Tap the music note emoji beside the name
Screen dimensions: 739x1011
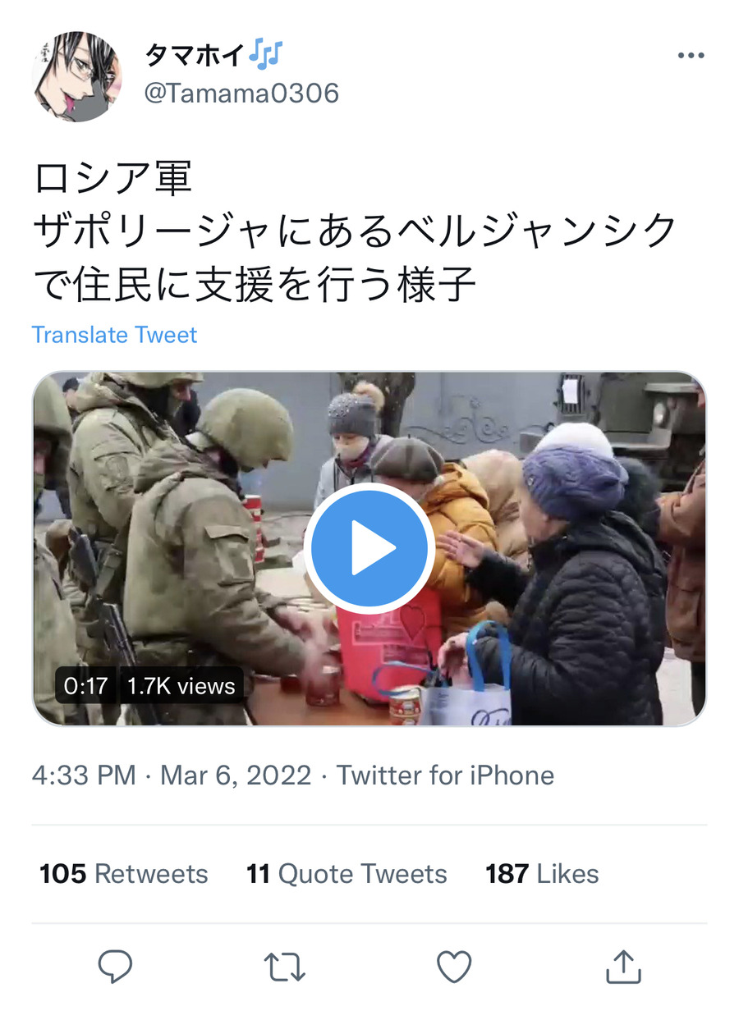point(264,55)
